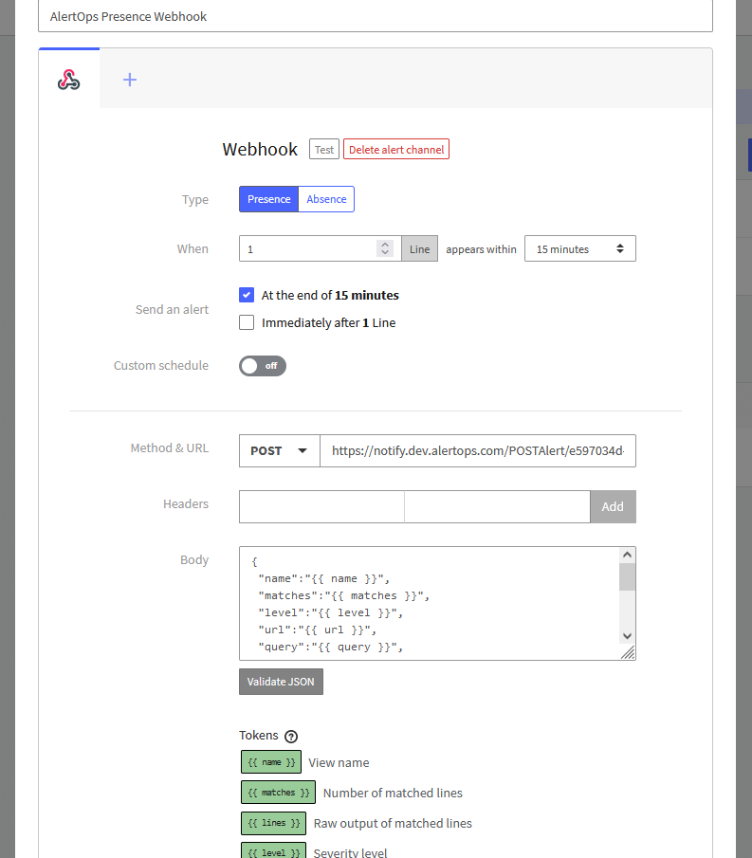Select the webhook channel tab icon
Image resolution: width=752 pixels, height=858 pixels.
(x=68, y=80)
